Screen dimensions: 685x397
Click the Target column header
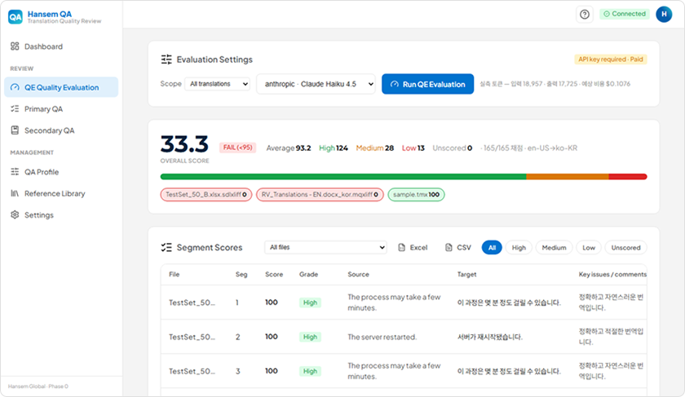click(466, 274)
